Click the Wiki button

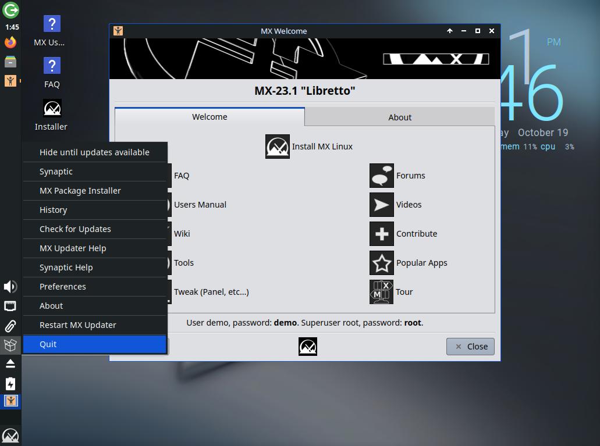[182, 234]
